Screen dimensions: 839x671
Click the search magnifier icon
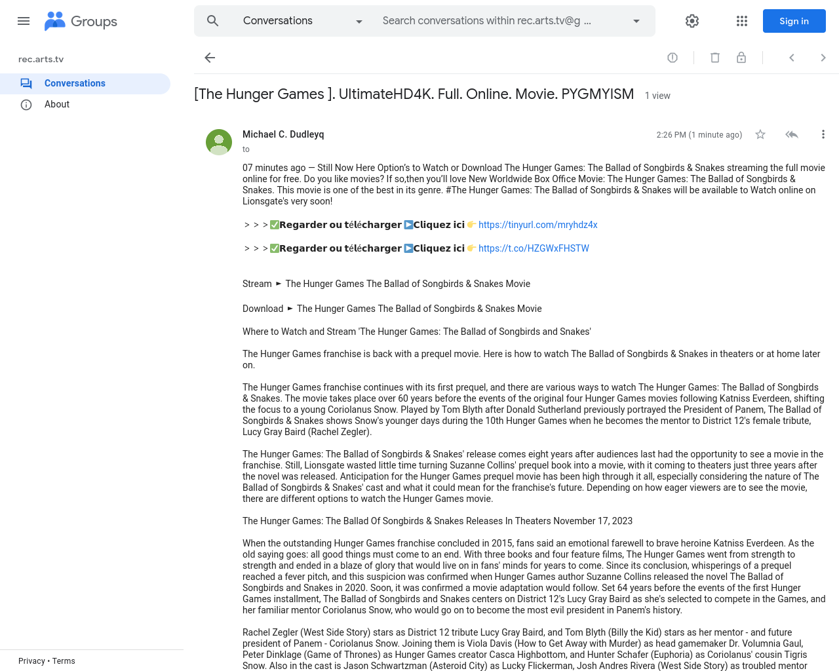click(x=212, y=21)
